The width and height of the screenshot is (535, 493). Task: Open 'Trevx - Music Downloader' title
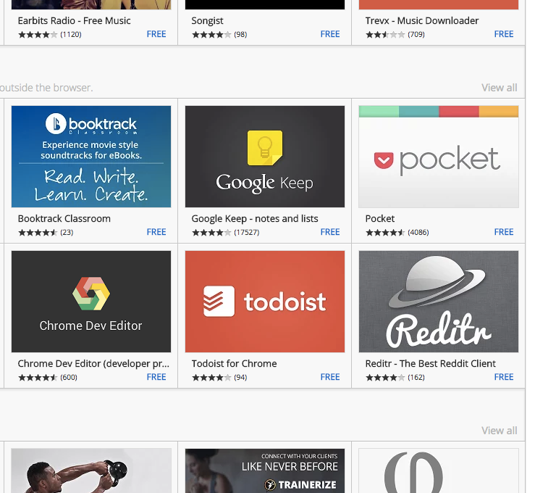point(422,21)
